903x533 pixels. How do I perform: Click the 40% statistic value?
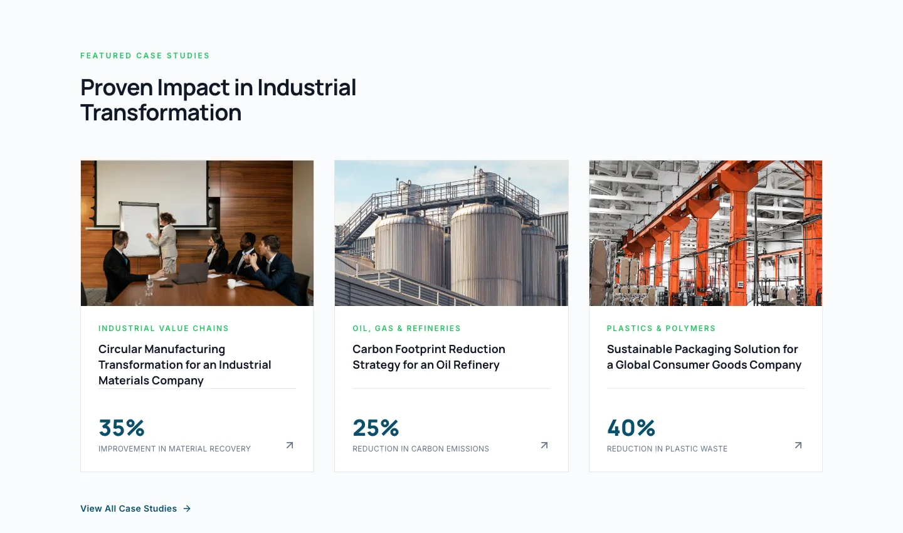631,428
